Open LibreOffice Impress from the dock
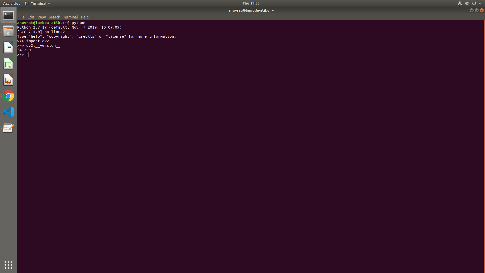The height and width of the screenshot is (273, 485). point(8,80)
